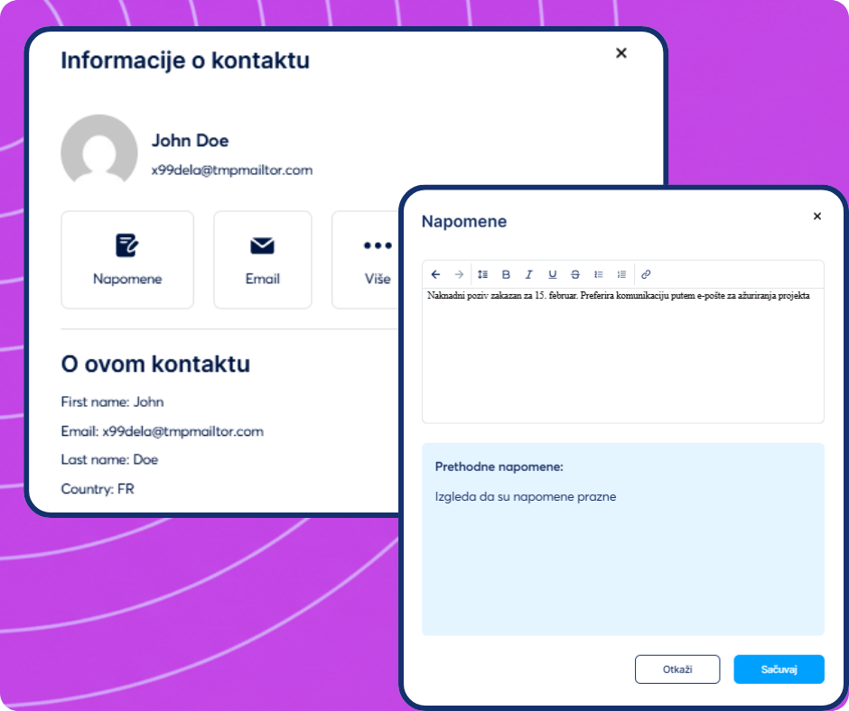Click the 'Izgleda da su napomene prazne' message
849x711 pixels.
pos(526,497)
